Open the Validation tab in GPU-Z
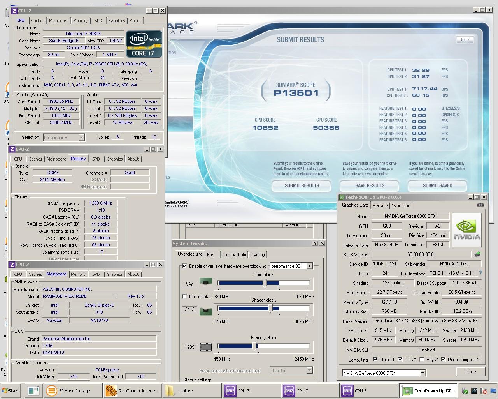This screenshot has width=498, height=399. click(x=401, y=206)
